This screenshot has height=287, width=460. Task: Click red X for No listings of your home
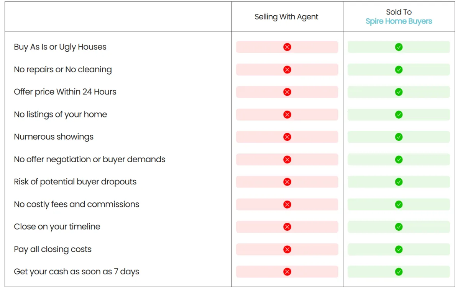(x=287, y=114)
